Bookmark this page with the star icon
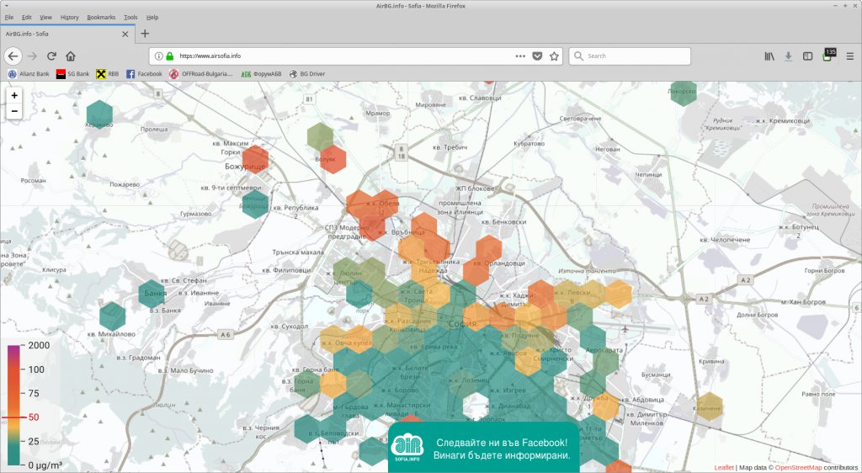The width and height of the screenshot is (862, 473). coord(554,56)
